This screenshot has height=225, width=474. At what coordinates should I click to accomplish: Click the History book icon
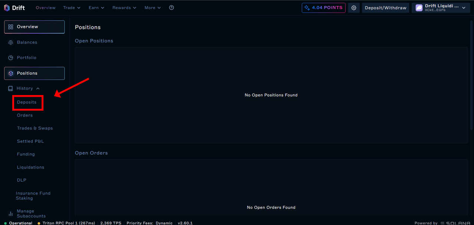[10, 88]
